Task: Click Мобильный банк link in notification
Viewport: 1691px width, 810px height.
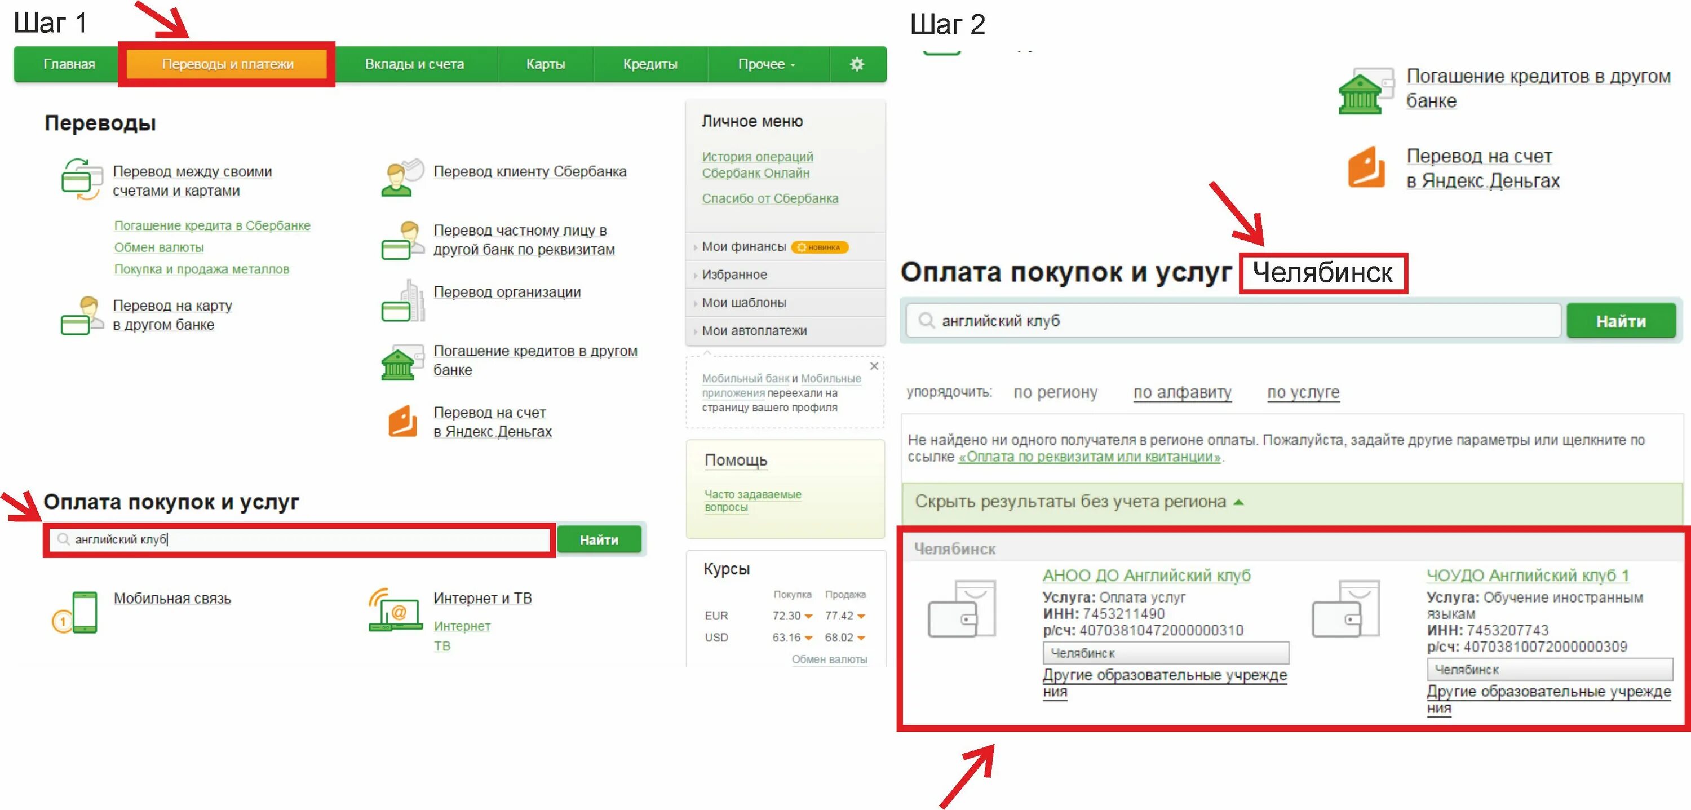Action: point(745,379)
